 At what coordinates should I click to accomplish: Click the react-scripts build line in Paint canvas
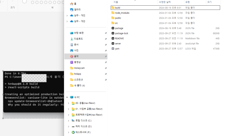coord(24,87)
